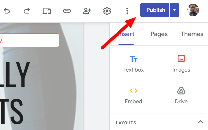208x130 pixels.
Task: Insert a file from Drive
Action: (181, 96)
